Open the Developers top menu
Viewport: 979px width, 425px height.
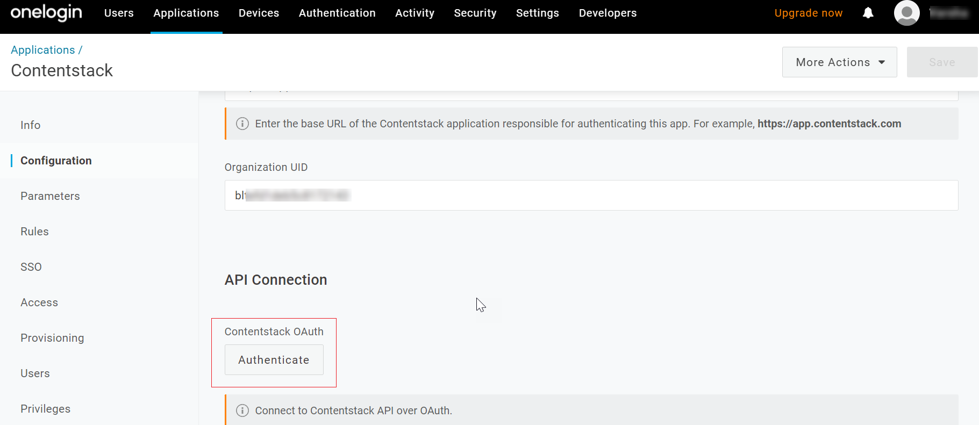click(608, 13)
